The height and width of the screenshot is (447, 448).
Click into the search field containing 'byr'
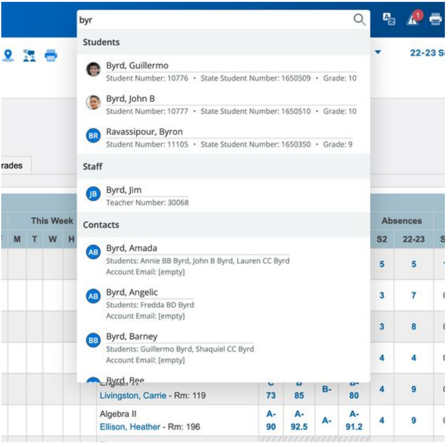[213, 20]
